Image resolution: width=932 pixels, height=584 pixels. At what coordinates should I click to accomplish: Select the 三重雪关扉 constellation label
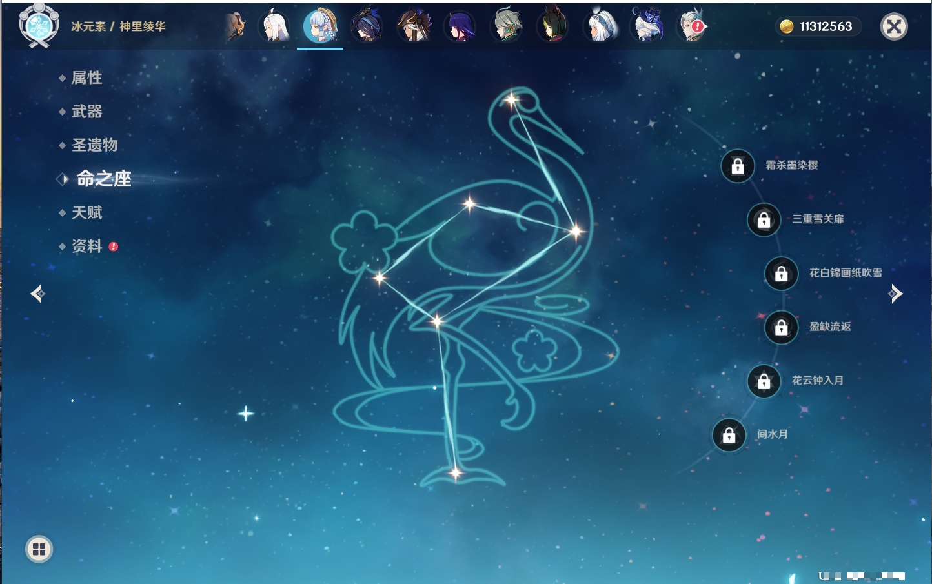pyautogui.click(x=818, y=219)
